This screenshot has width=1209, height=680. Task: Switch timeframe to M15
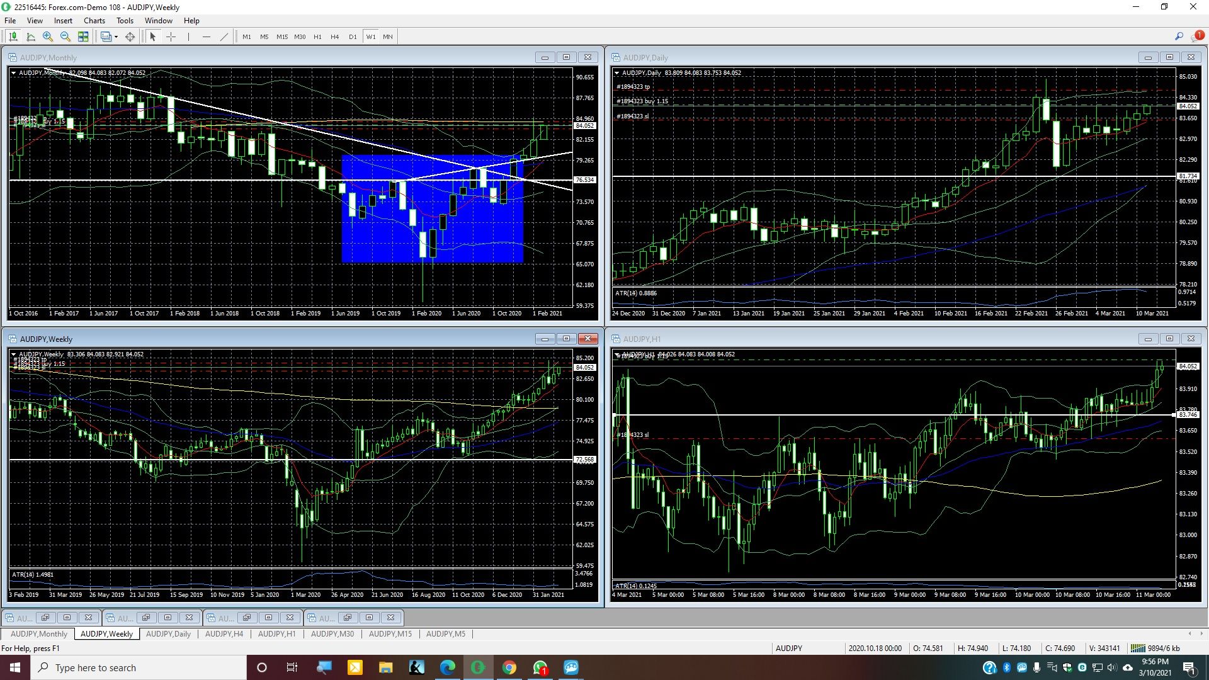tap(282, 37)
